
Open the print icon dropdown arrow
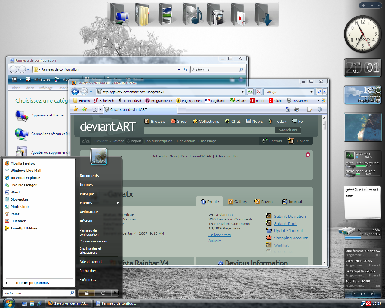click(x=303, y=109)
